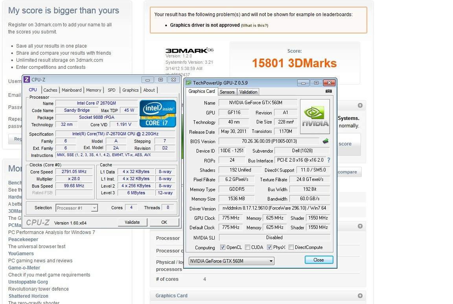Viewport: 453px width, 304px height.
Task: Toggle the PhysX checkbox
Action: click(x=269, y=247)
